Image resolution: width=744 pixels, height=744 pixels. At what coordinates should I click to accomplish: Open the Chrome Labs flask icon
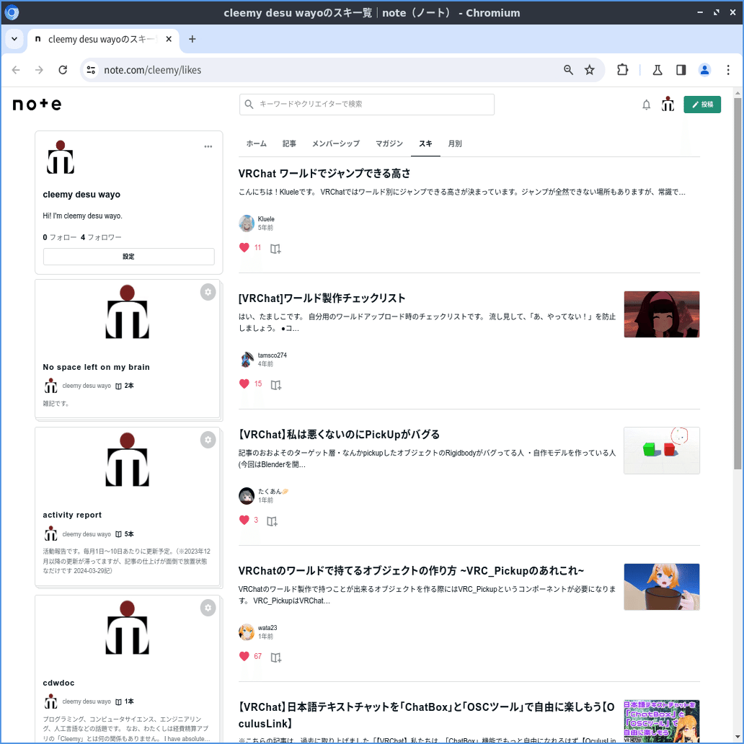(657, 70)
